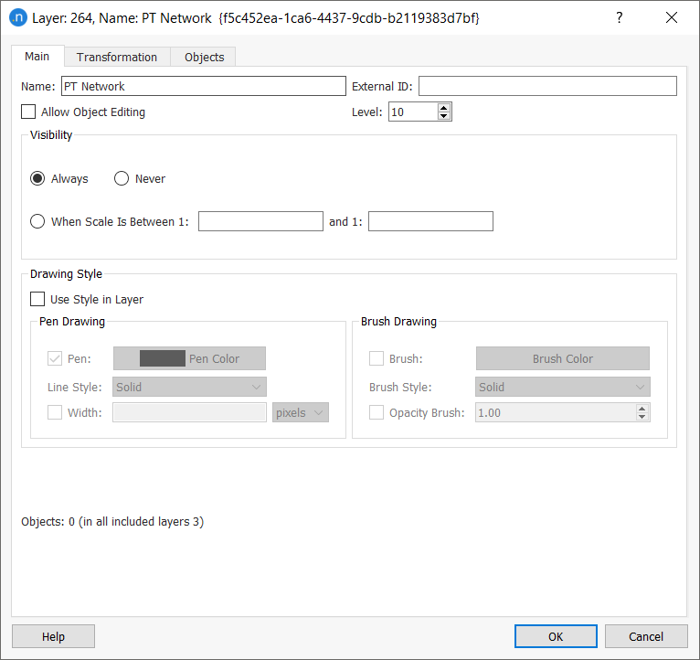Switch to the Transformation tab
Viewport: 700px width, 660px height.
pyautogui.click(x=117, y=57)
